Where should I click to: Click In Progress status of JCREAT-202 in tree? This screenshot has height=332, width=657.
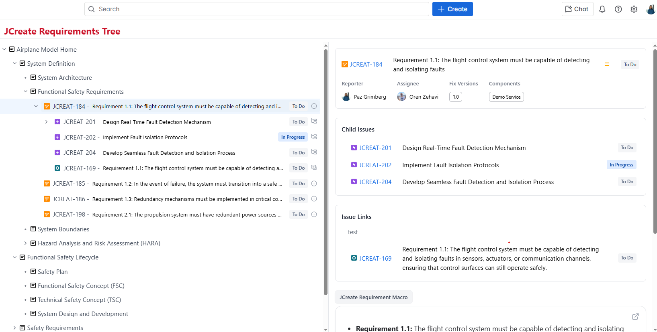click(293, 137)
